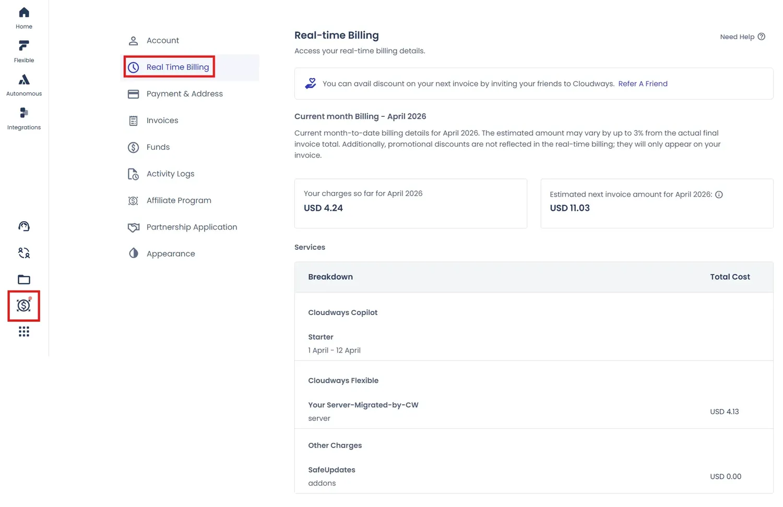This screenshot has height=507, width=783.
Task: Open Payment & Address settings
Action: click(x=185, y=94)
